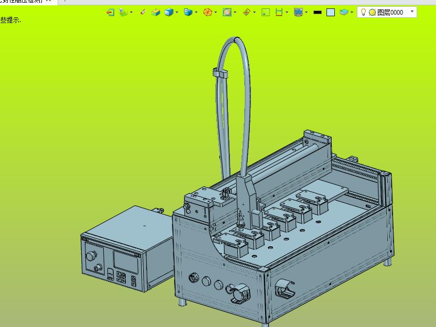Open dropdown arrow beside view orientation cube

tap(197, 12)
